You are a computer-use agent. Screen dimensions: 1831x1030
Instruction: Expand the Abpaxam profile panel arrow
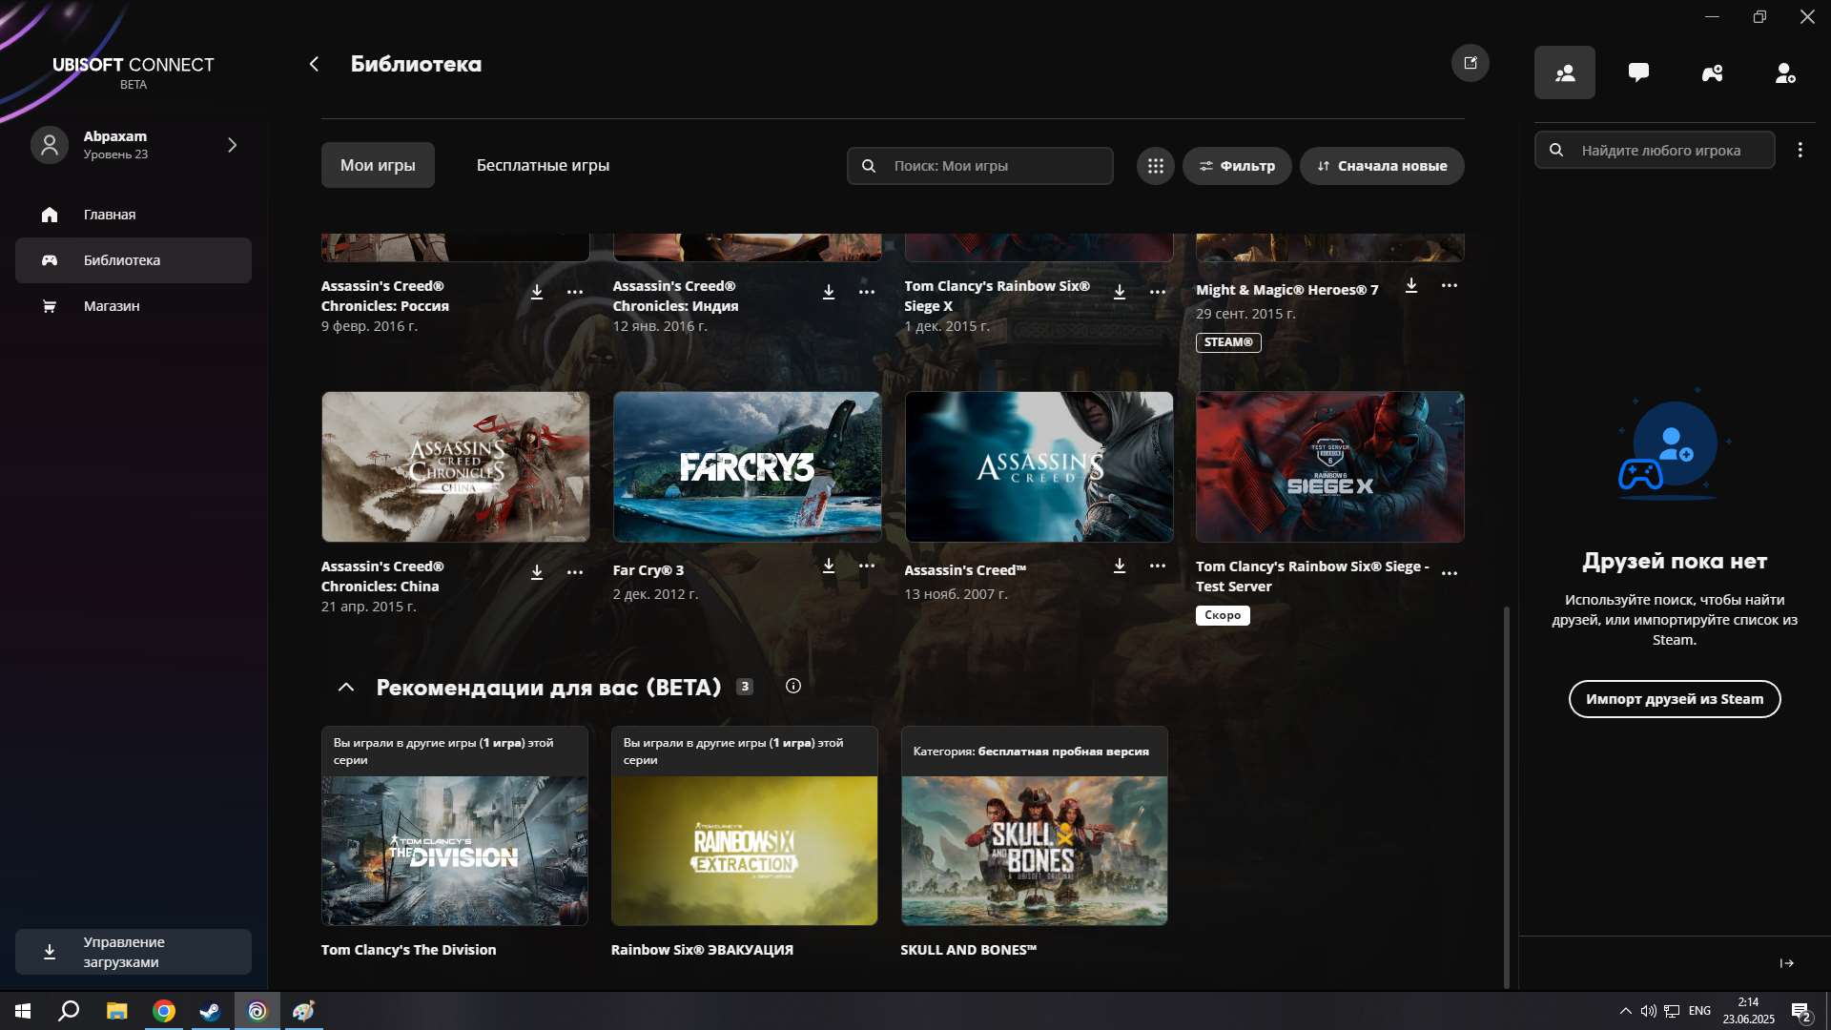[232, 145]
